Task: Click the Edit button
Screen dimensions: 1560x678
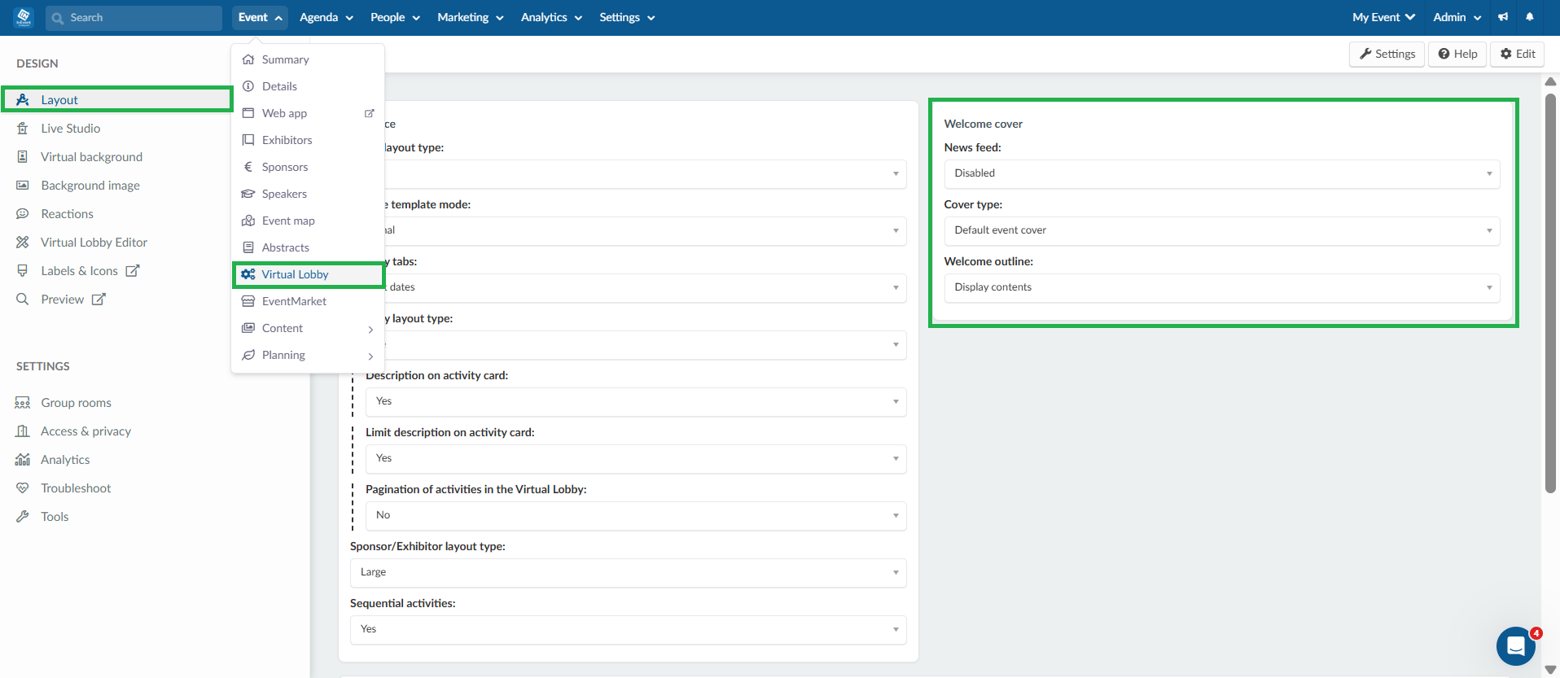Action: (x=1518, y=54)
